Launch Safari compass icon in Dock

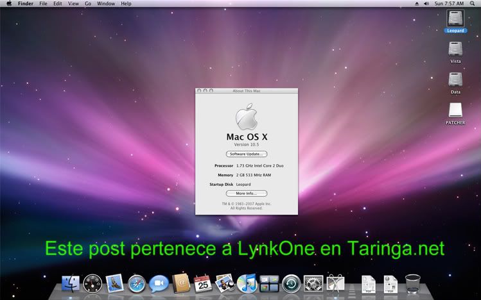tap(137, 284)
